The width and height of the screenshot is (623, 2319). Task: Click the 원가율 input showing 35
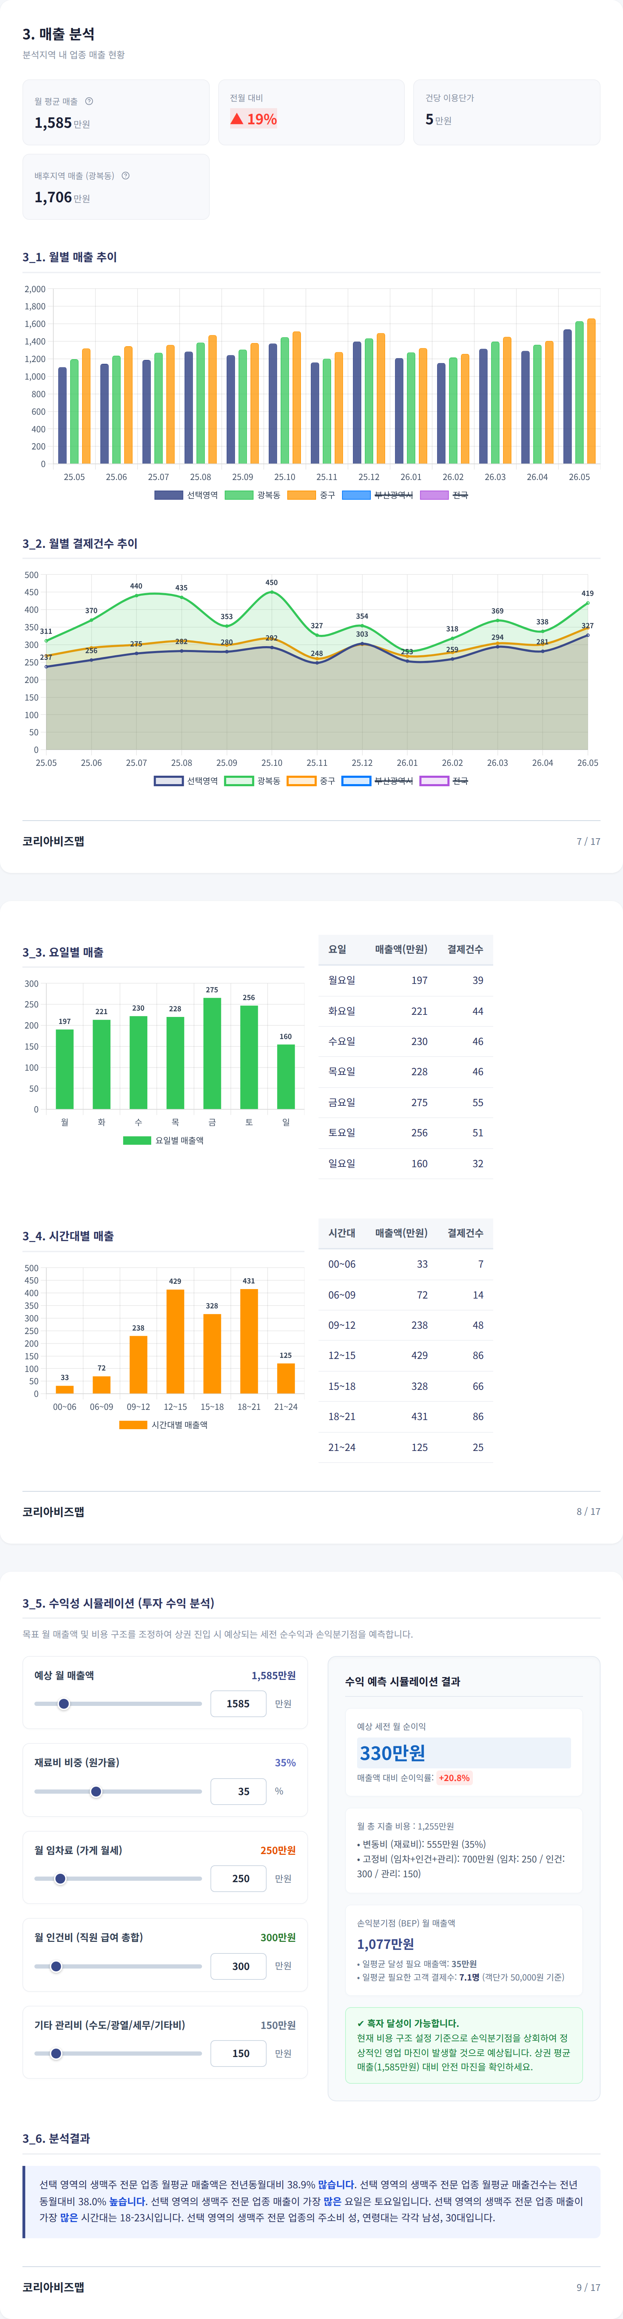(x=238, y=1792)
